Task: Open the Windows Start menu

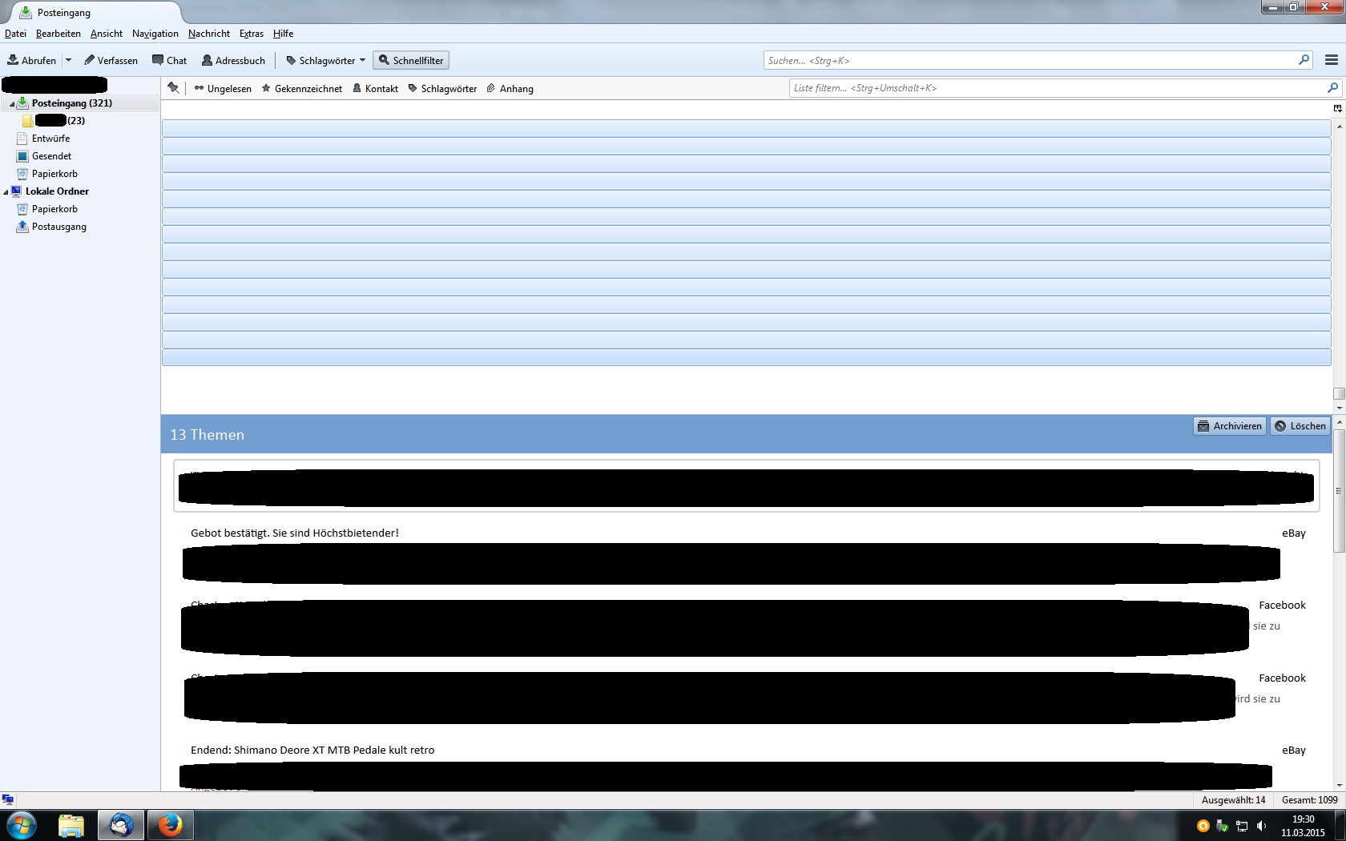Action: tap(22, 825)
